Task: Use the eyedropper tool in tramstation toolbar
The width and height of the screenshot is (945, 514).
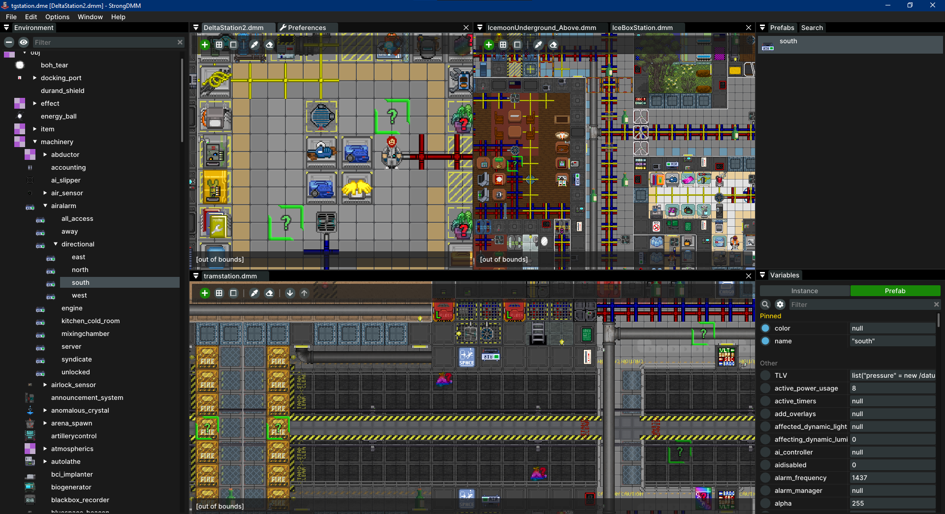Action: pyautogui.click(x=254, y=293)
